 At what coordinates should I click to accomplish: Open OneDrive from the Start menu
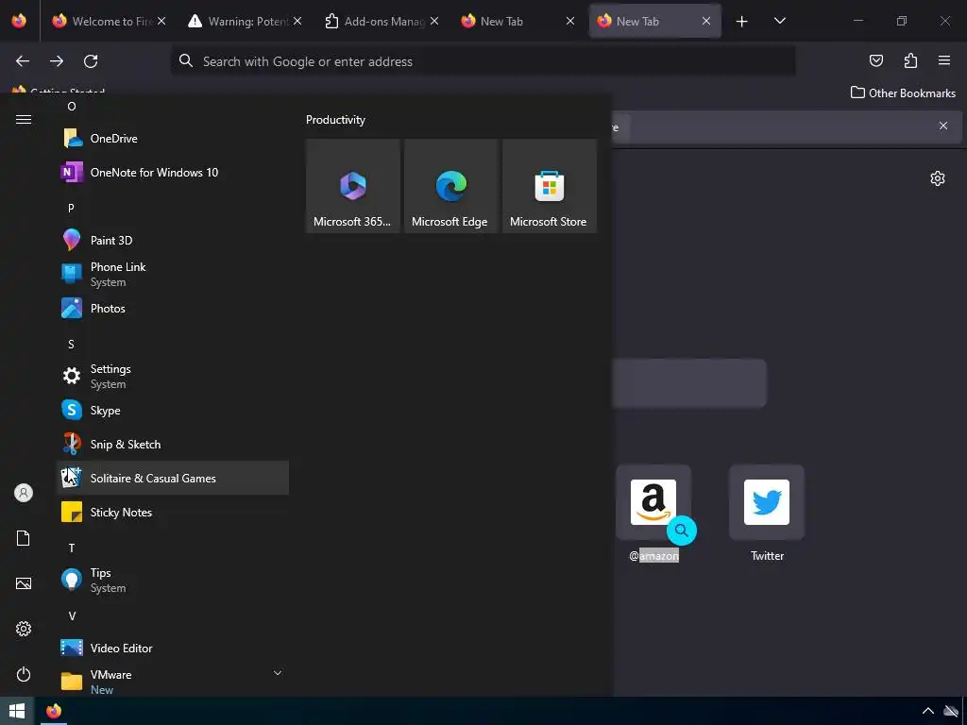(x=173, y=138)
